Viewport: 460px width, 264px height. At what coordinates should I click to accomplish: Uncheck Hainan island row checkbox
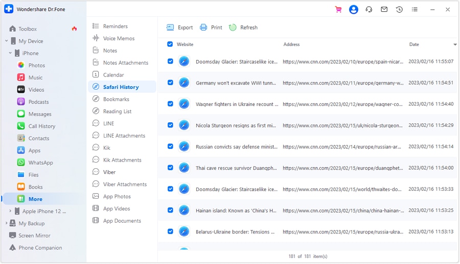click(170, 210)
